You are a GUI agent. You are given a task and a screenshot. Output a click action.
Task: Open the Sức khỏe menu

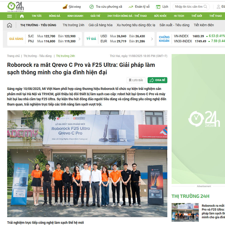(x=160, y=16)
